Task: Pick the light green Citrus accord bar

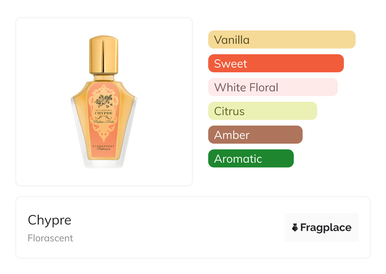Action: [262, 111]
